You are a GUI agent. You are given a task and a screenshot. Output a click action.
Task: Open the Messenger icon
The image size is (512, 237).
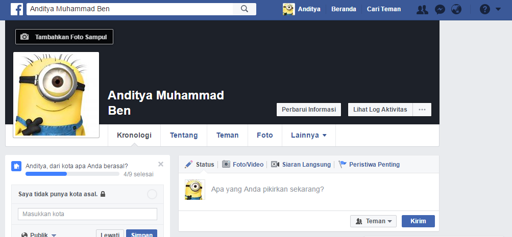[x=440, y=10]
